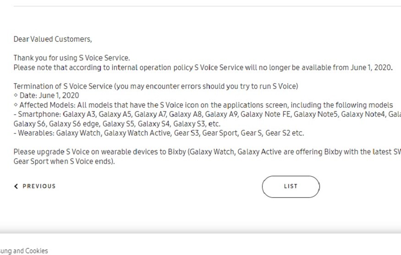401x255 pixels.
Task: Open the PREVIOUS notice link
Action: pyautogui.click(x=35, y=186)
